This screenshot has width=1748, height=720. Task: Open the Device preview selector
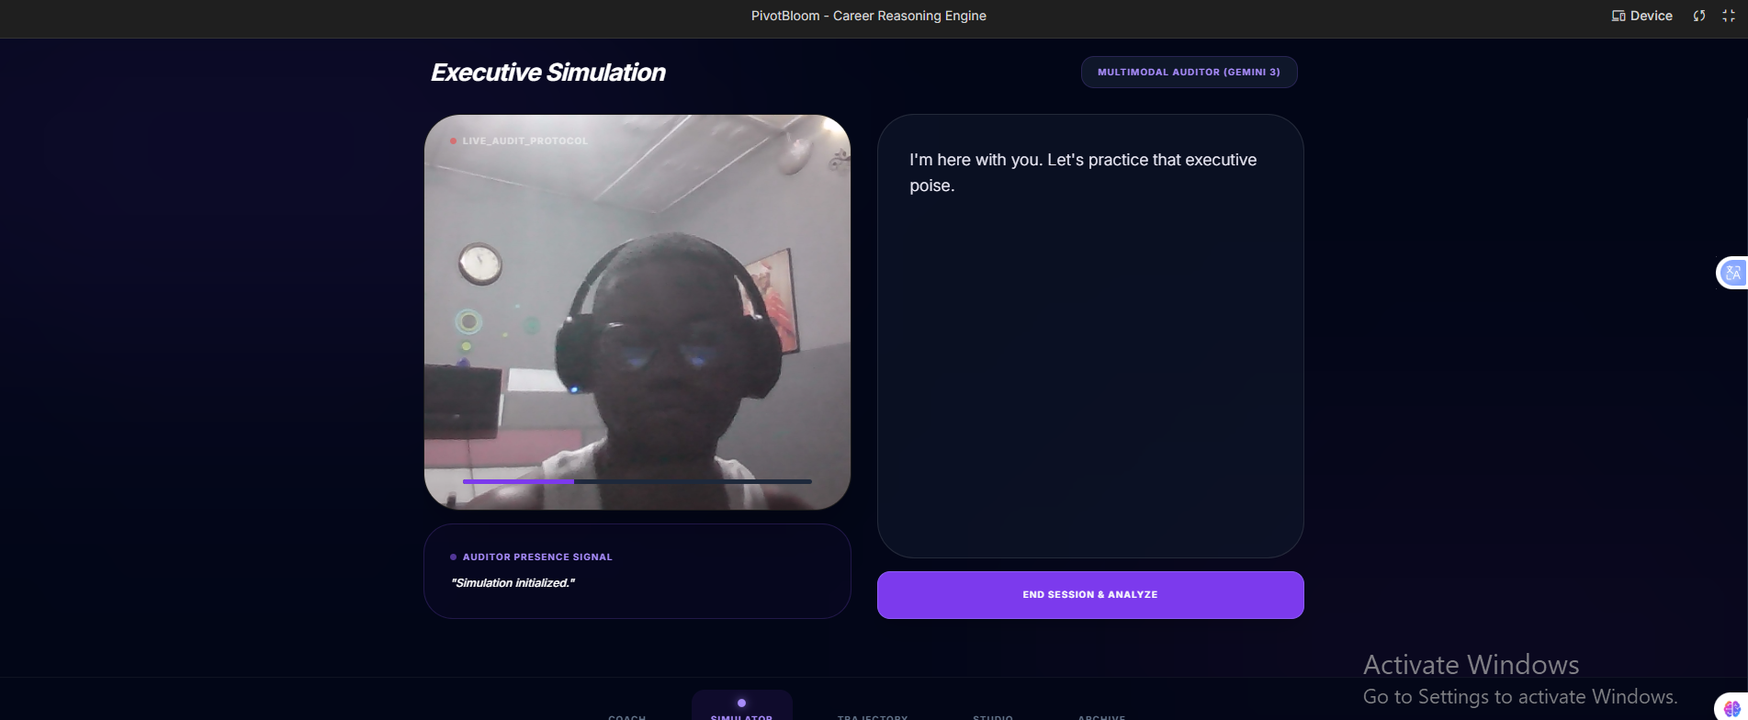1641,16
